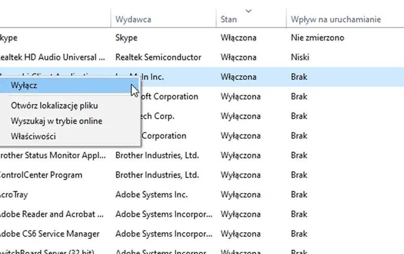Select Brother Status Monitor Appl... entry

[x=53, y=155]
